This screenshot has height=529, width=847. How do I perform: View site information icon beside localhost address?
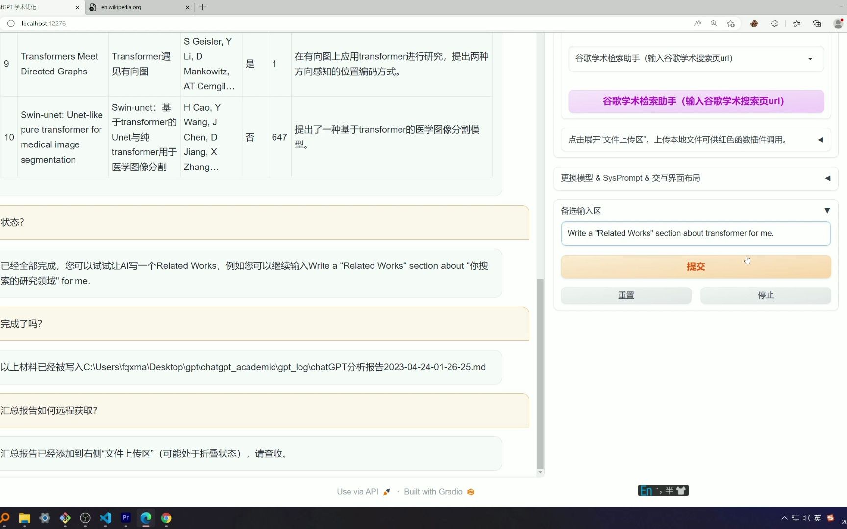(x=11, y=24)
